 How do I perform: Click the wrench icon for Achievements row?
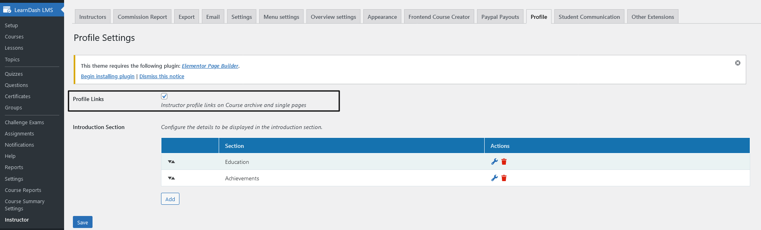[494, 178]
